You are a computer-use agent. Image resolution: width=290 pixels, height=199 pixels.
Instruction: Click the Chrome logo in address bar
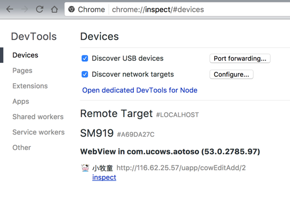pyautogui.click(x=71, y=9)
